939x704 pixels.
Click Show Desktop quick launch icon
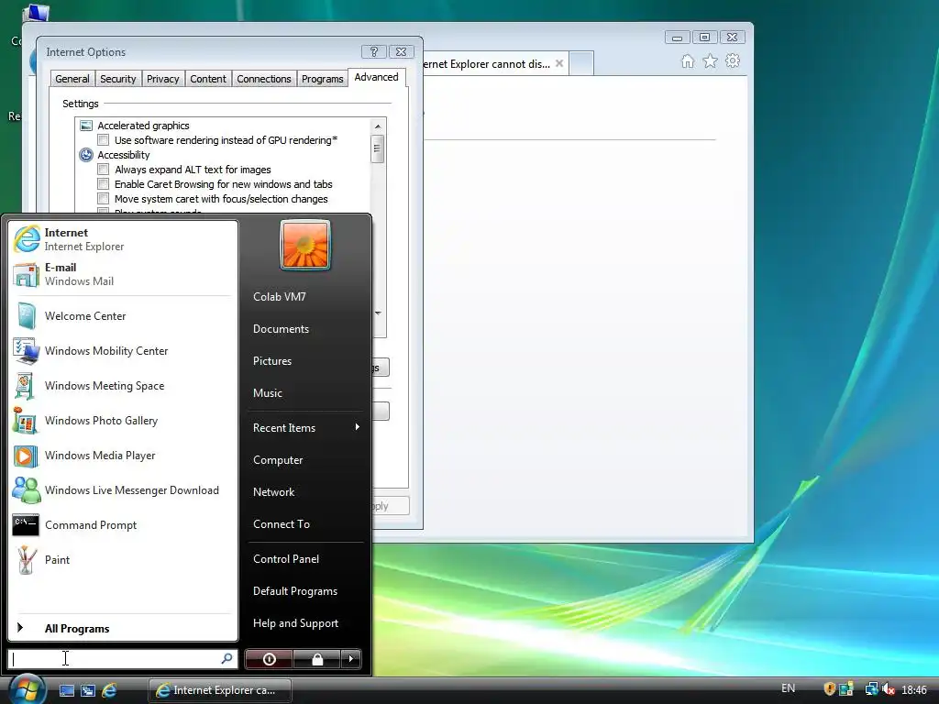(67, 690)
